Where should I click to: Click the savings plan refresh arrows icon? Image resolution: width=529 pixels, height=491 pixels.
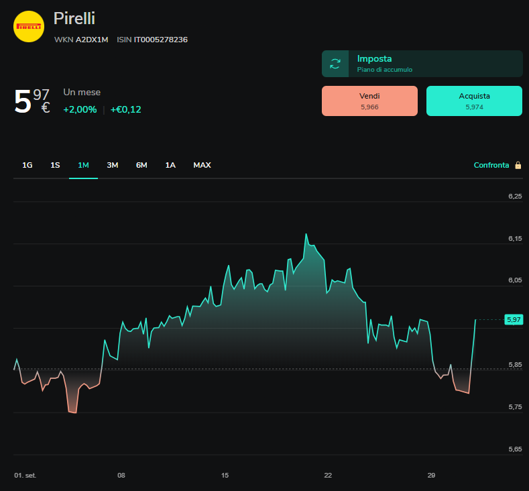pos(335,64)
